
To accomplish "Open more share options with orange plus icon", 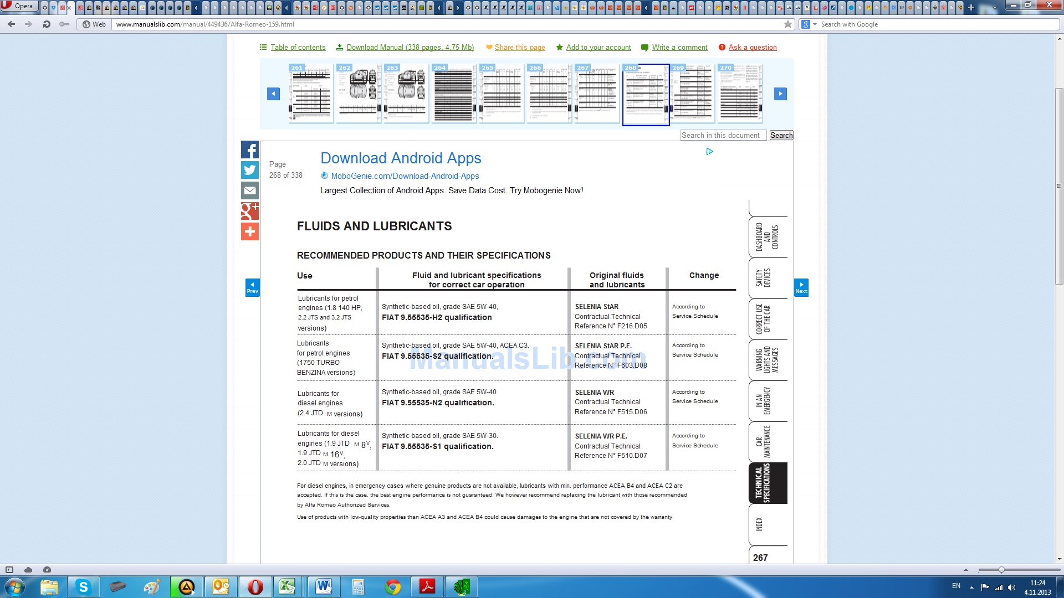I will pyautogui.click(x=250, y=231).
